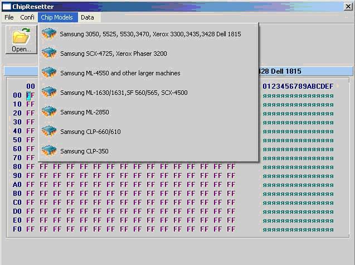Select the highlighted FF byte in row 00
The width and height of the screenshot is (355, 265).
click(x=30, y=95)
